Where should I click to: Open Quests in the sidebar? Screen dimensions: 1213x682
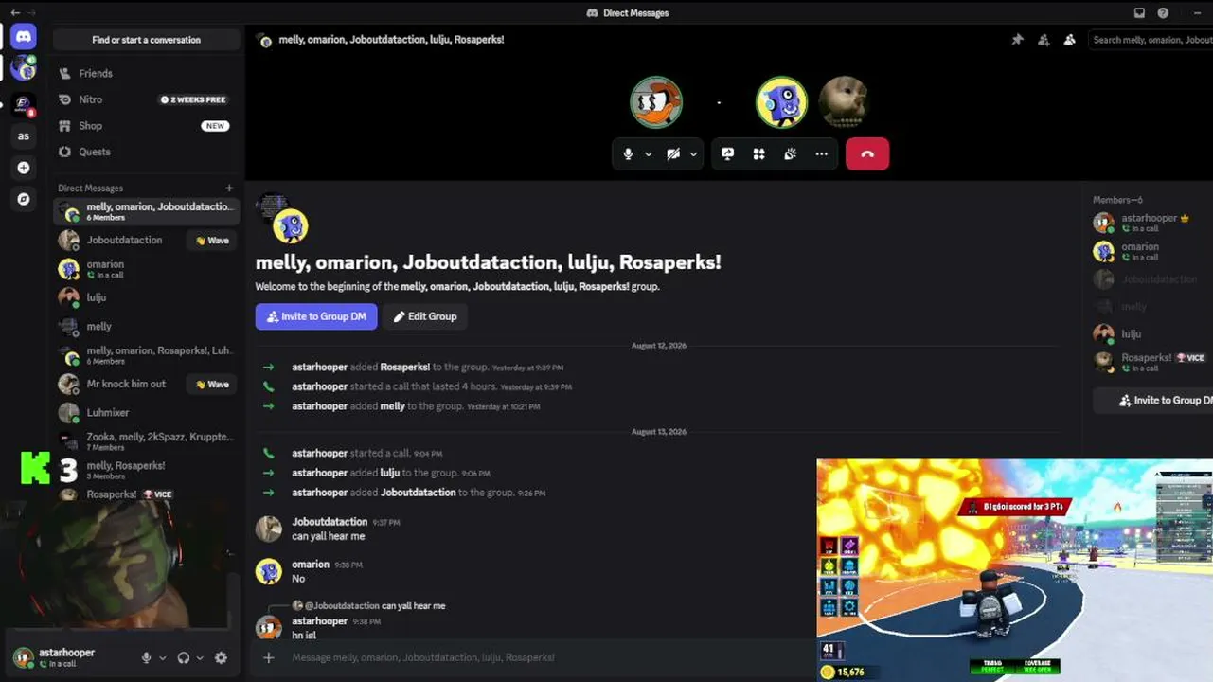tap(147, 152)
